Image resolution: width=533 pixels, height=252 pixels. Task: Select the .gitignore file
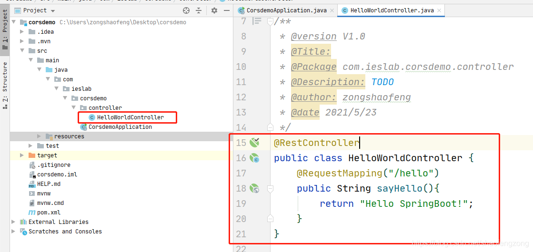click(x=54, y=165)
